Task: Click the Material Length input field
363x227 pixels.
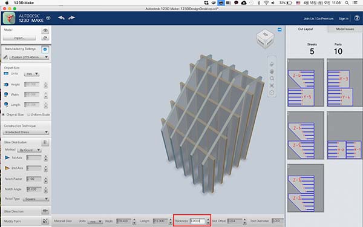Action: (160, 221)
